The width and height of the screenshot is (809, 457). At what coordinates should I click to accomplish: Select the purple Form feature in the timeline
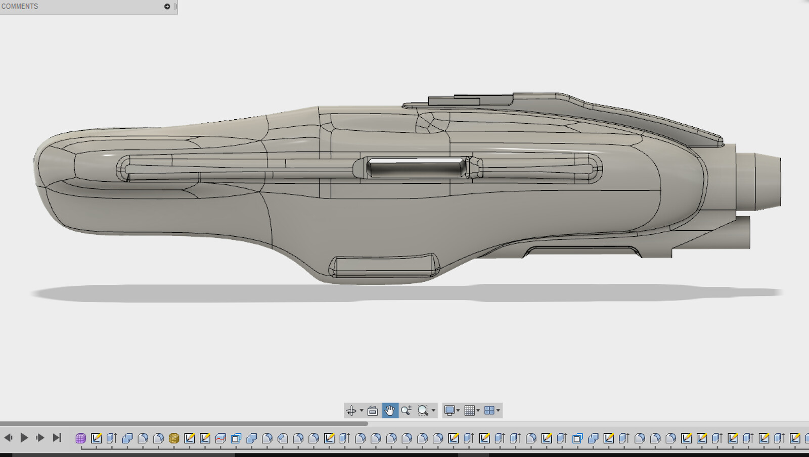pos(80,437)
